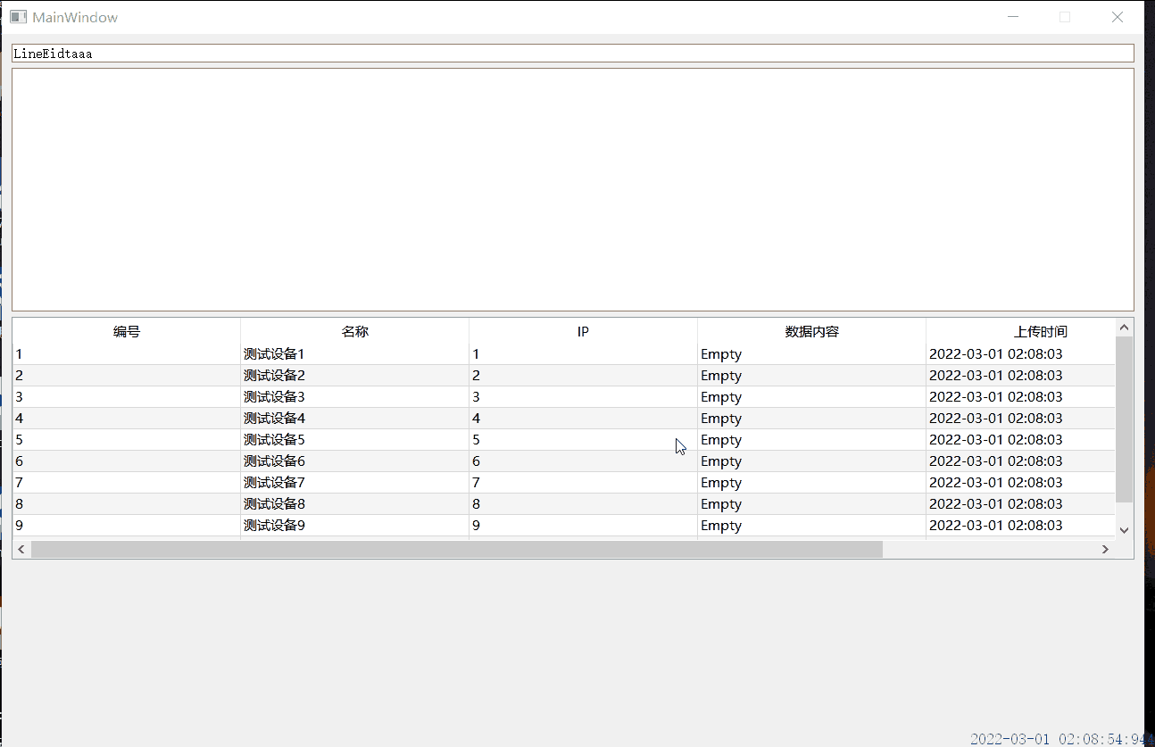Screen dimensions: 1155x747
Task: Click the MainWindow application icon in title bar
Action: [17, 16]
